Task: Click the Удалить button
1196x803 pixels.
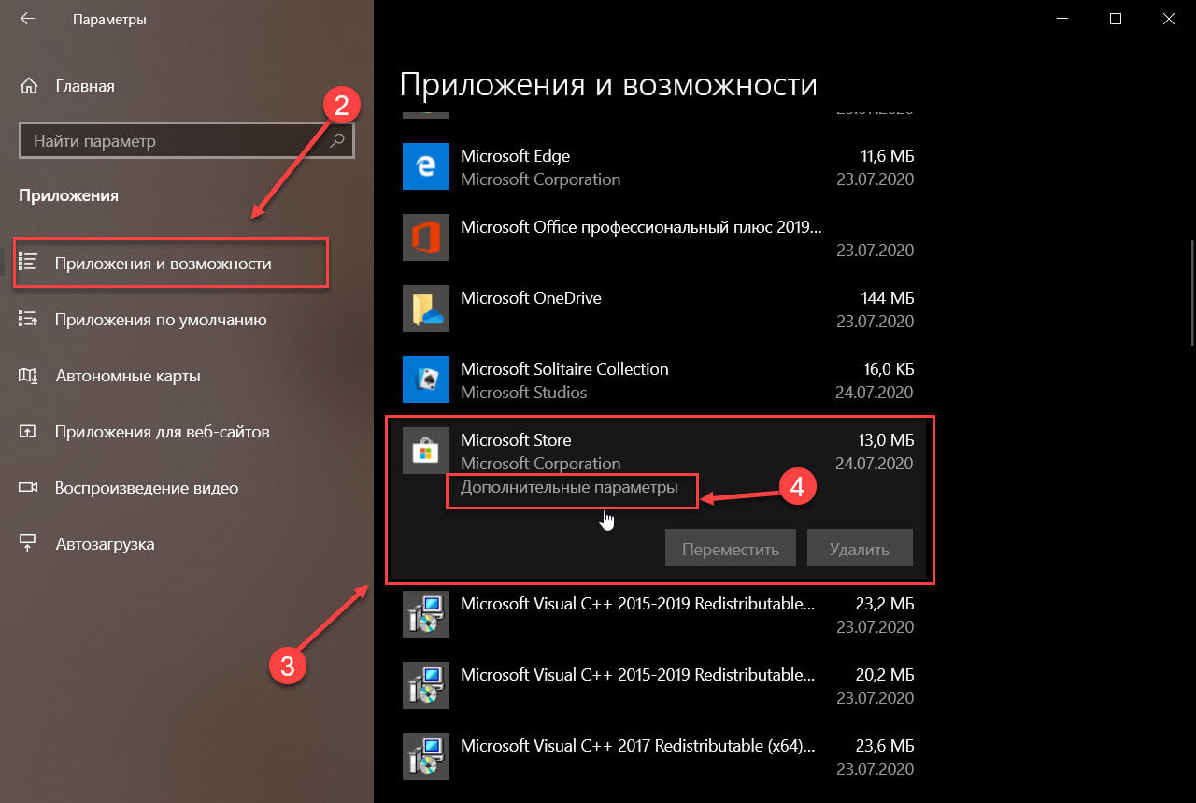Action: coord(860,549)
